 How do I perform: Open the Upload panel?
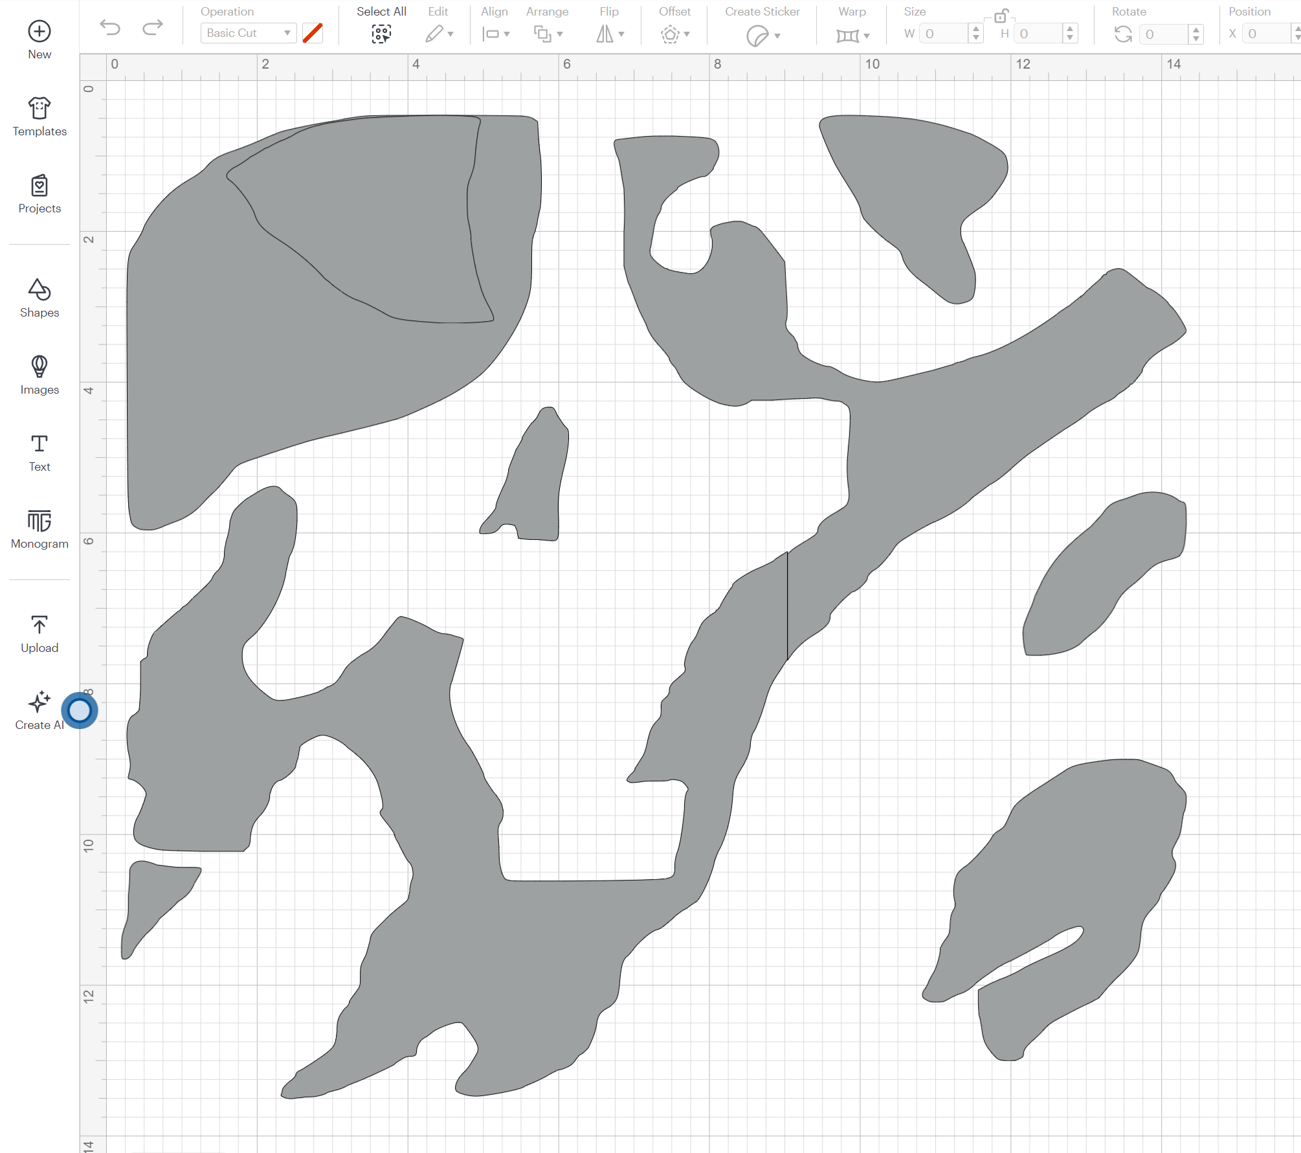(x=39, y=632)
